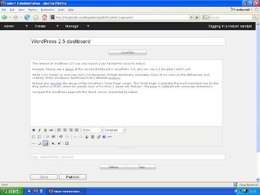Expand the Manage menu
Viewport: 260px width, 195px height.
(77, 26)
